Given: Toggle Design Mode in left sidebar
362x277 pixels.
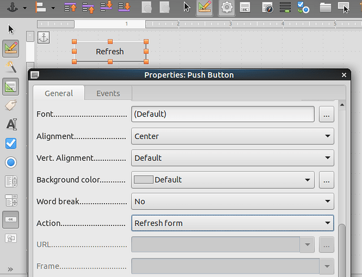Looking at the screenshot, I should pos(11,49).
